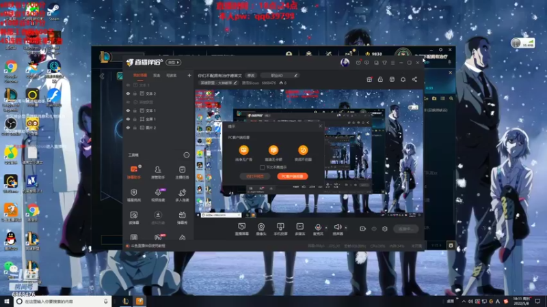This screenshot has height=307, width=547.
Task: Click the Windows search box in taskbar
Action: [x=63, y=302]
